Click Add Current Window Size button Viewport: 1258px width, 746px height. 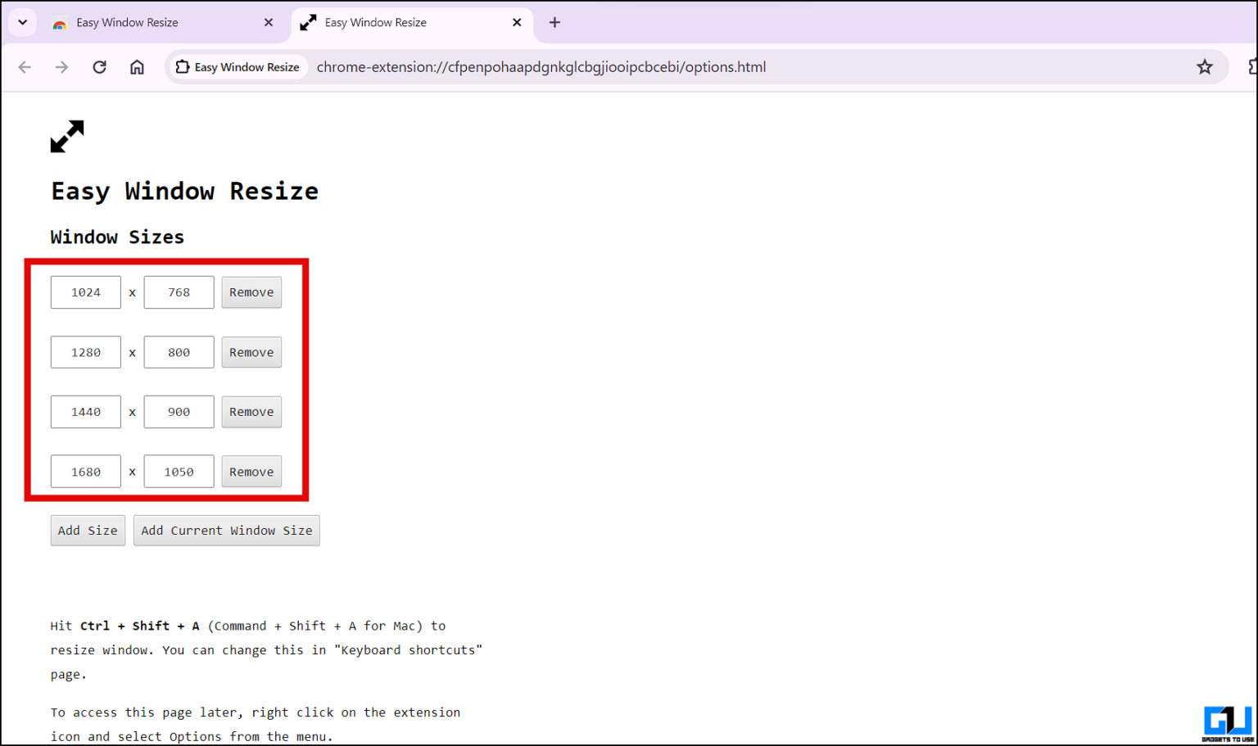[x=226, y=531]
